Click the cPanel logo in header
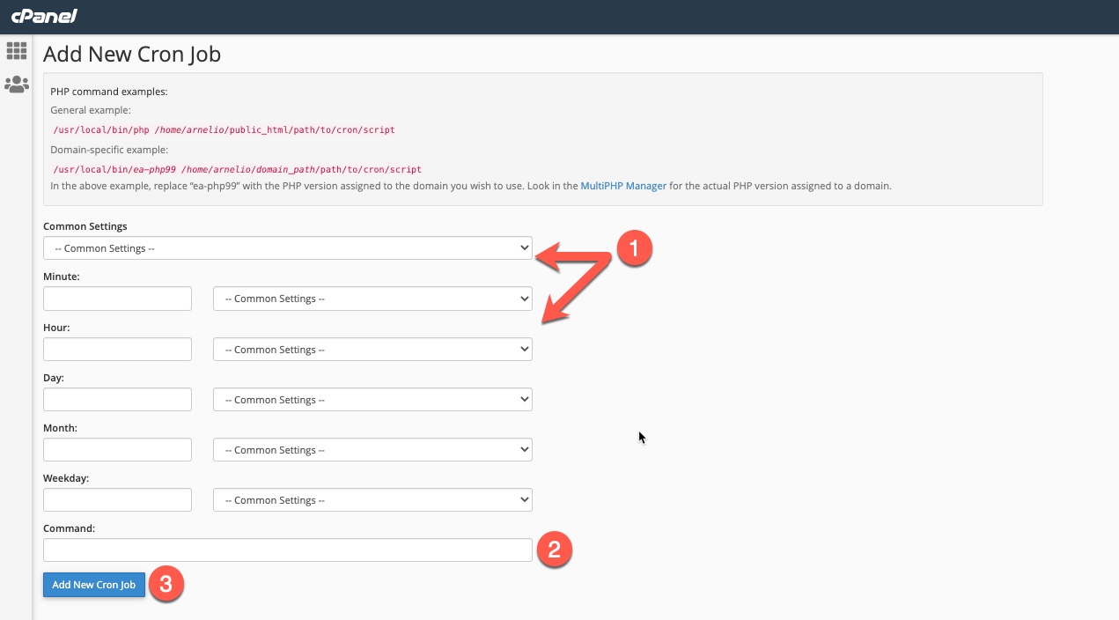The width and height of the screenshot is (1119, 620). pyautogui.click(x=44, y=16)
